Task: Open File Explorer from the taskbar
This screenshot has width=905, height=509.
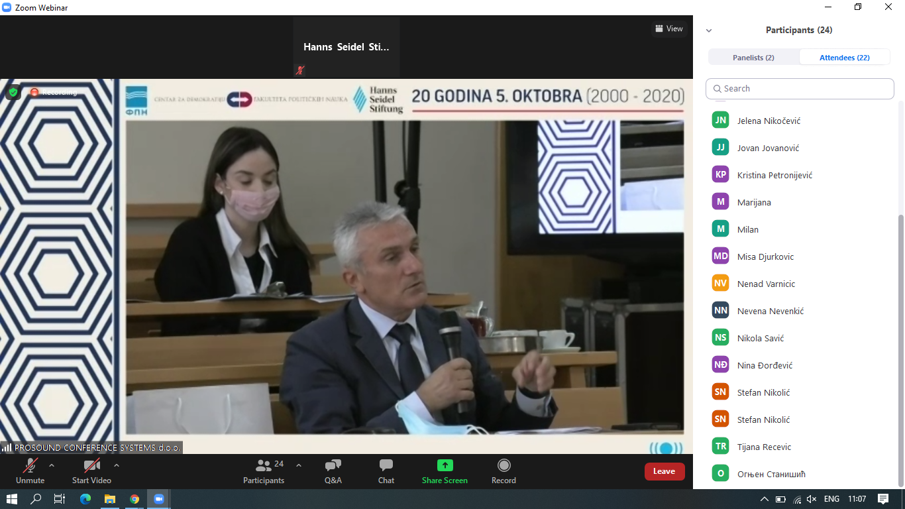Action: 109,498
